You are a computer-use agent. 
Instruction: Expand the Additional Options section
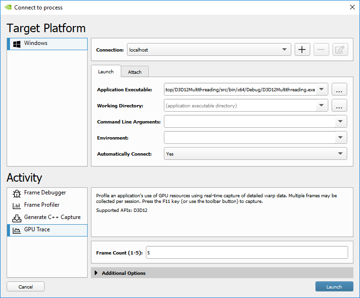[x=123, y=273]
